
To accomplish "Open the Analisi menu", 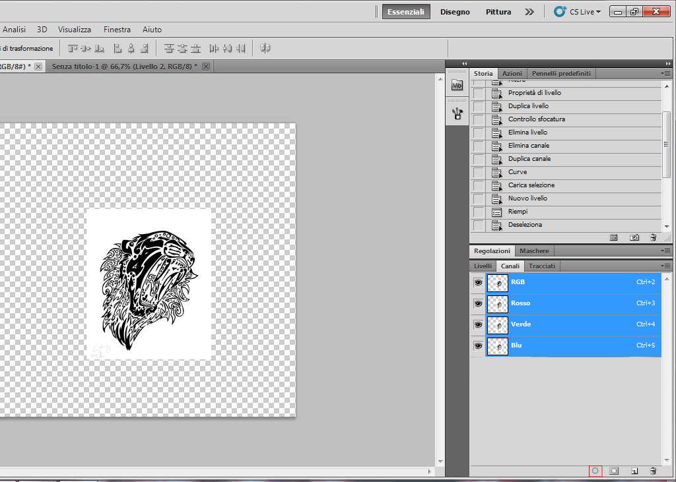I will 14,29.
